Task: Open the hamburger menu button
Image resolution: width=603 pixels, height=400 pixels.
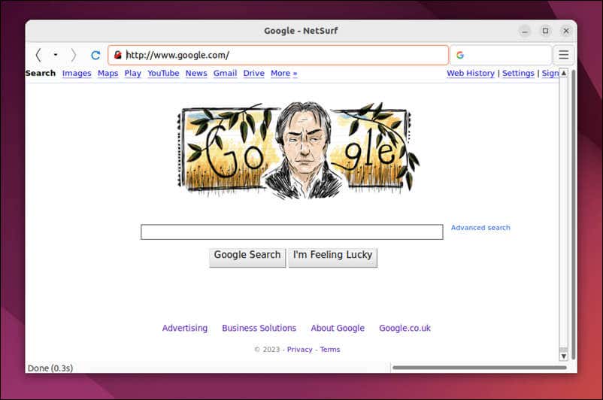Action: pyautogui.click(x=563, y=55)
